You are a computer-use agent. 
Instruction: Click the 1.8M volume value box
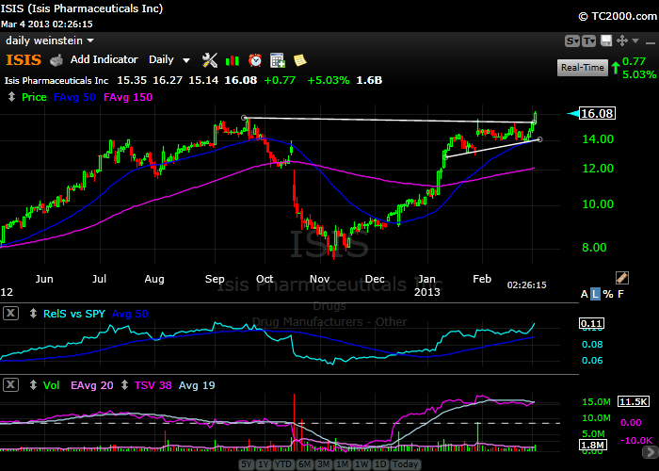pos(593,445)
